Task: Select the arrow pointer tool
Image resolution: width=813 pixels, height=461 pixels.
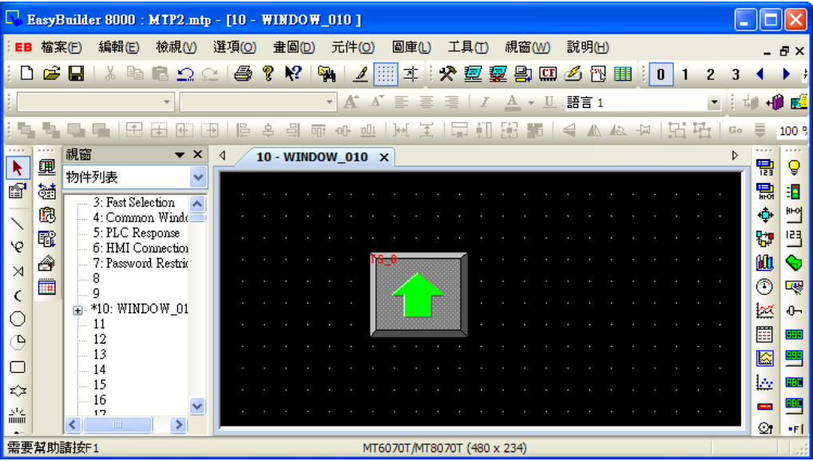Action: [18, 168]
